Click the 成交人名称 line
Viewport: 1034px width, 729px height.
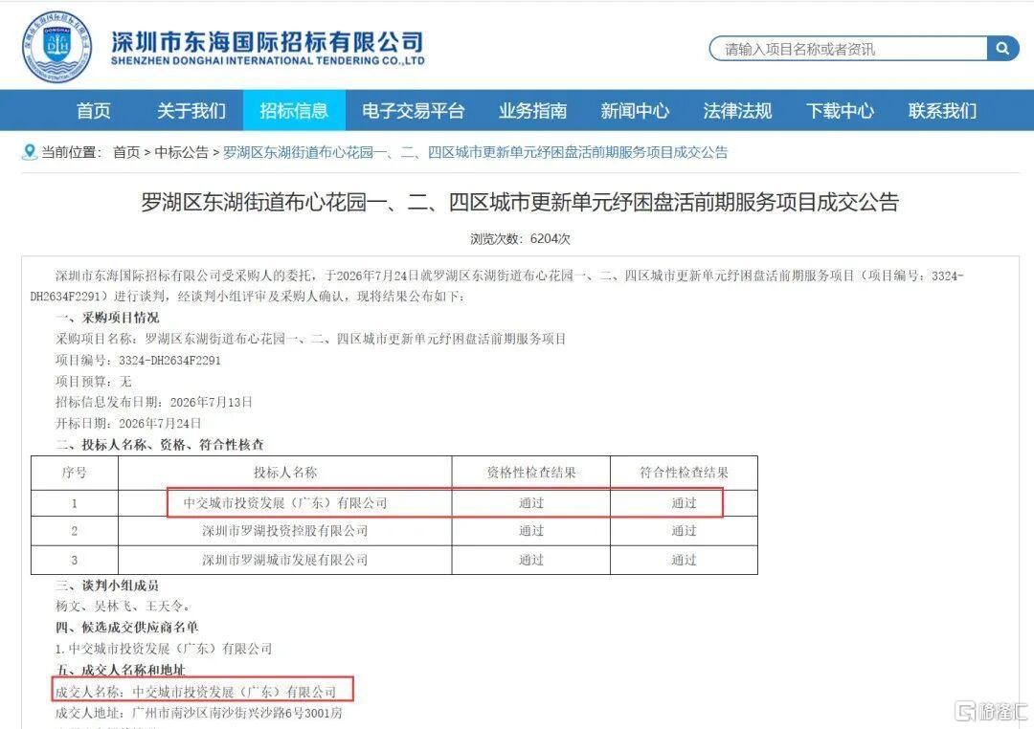tap(196, 692)
